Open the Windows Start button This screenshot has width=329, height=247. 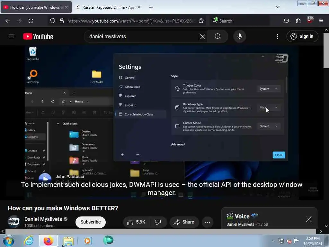(x=8, y=241)
